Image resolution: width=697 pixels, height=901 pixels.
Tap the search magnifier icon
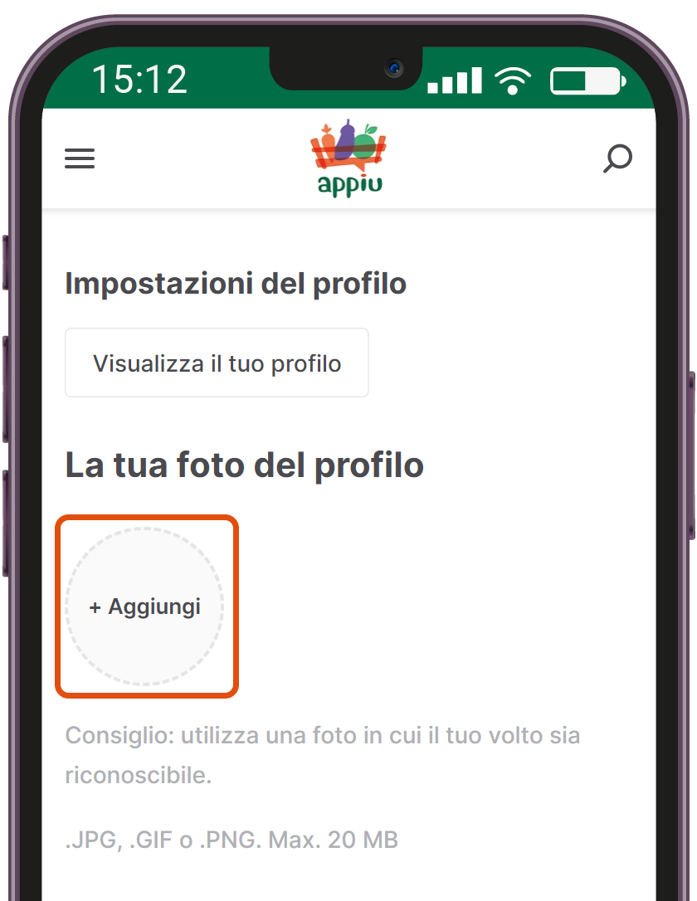[x=617, y=158]
